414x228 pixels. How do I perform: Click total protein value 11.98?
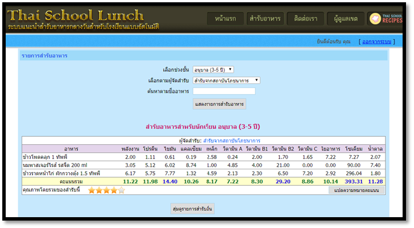click(x=150, y=182)
